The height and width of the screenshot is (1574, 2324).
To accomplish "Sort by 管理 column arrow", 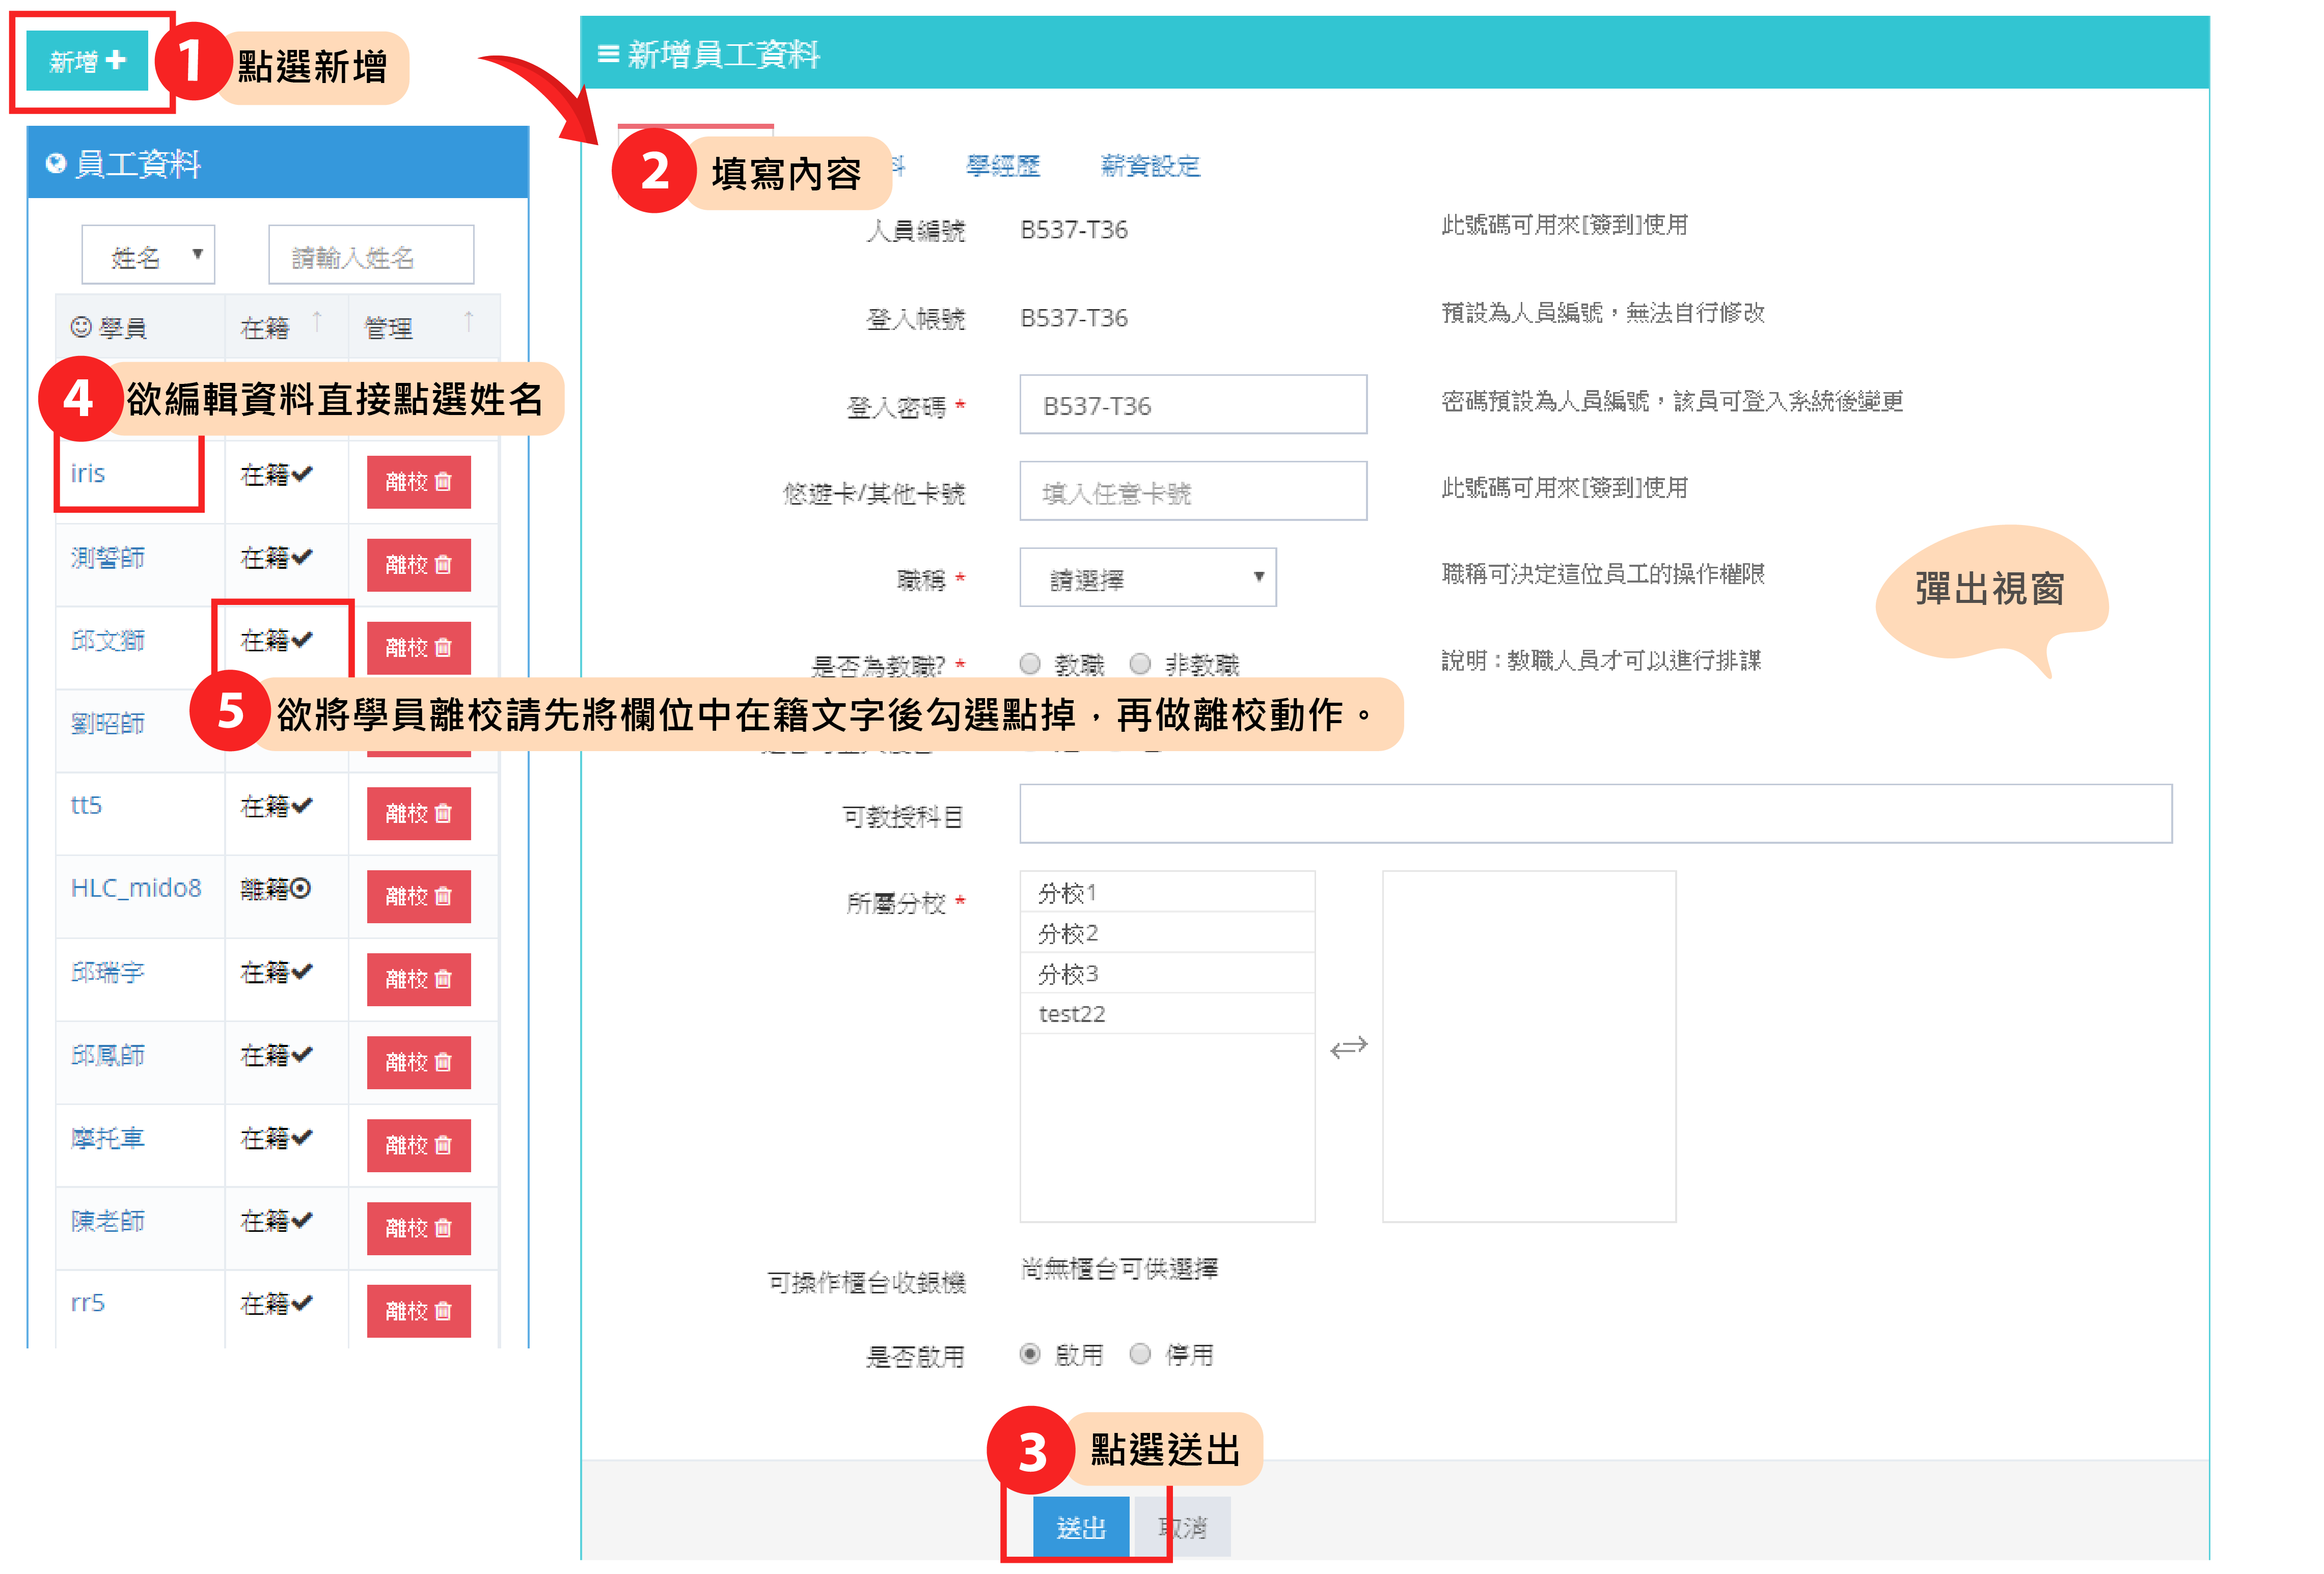I will tap(468, 322).
